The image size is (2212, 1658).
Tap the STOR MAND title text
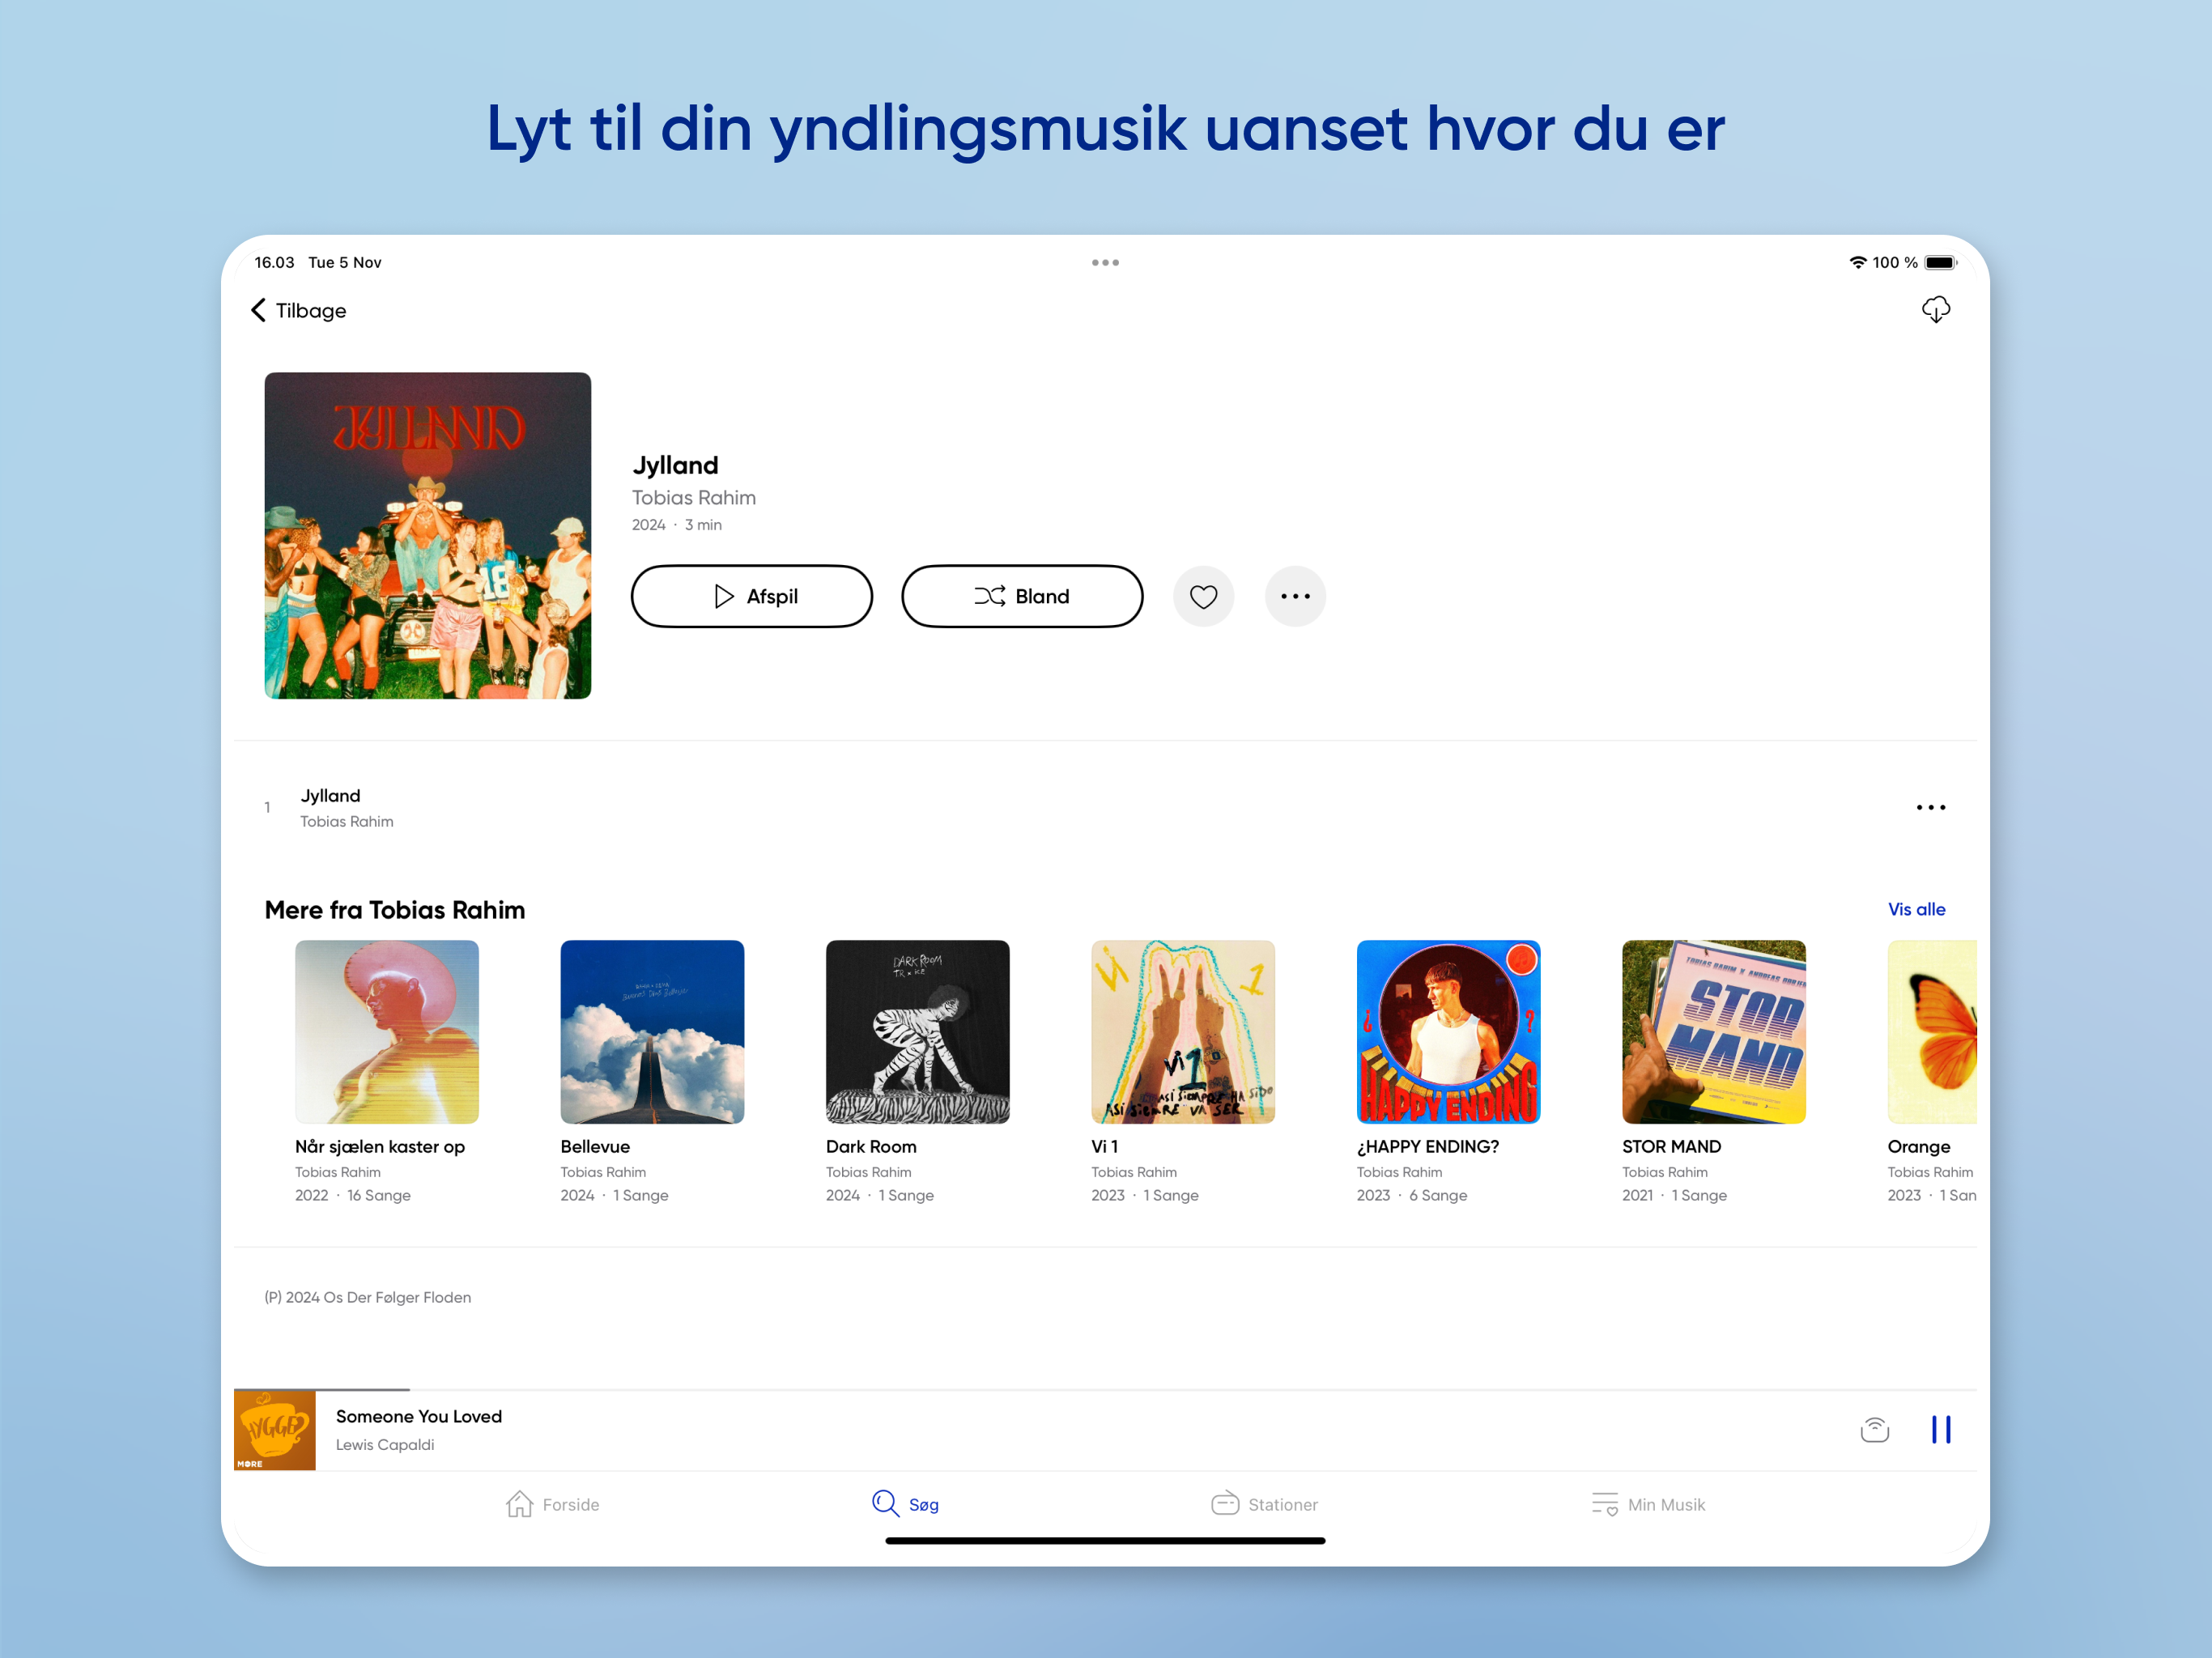(x=1671, y=1146)
